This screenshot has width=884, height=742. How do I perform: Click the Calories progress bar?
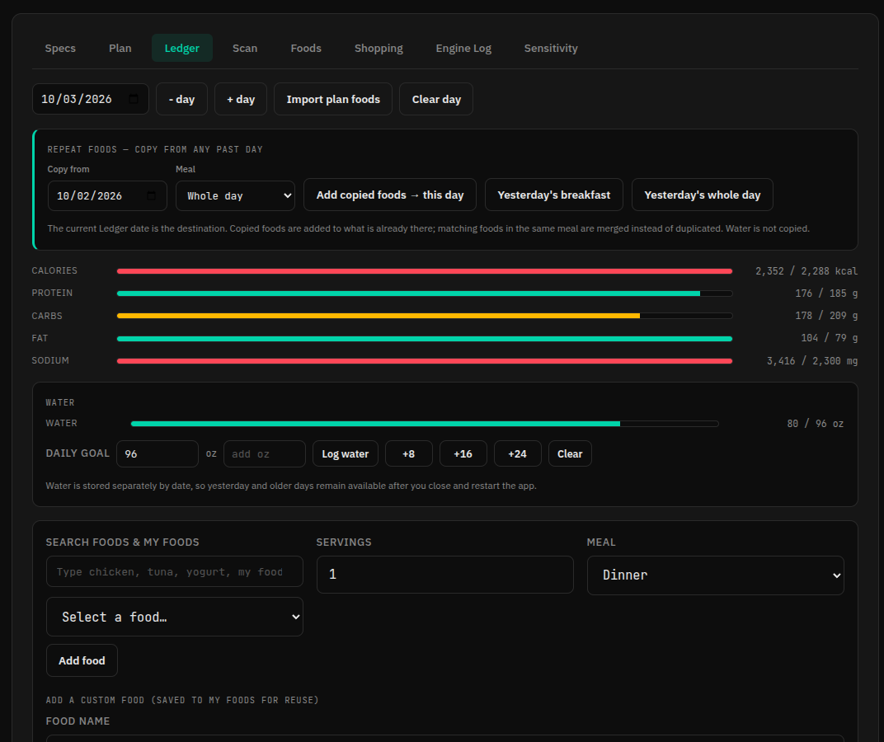425,271
